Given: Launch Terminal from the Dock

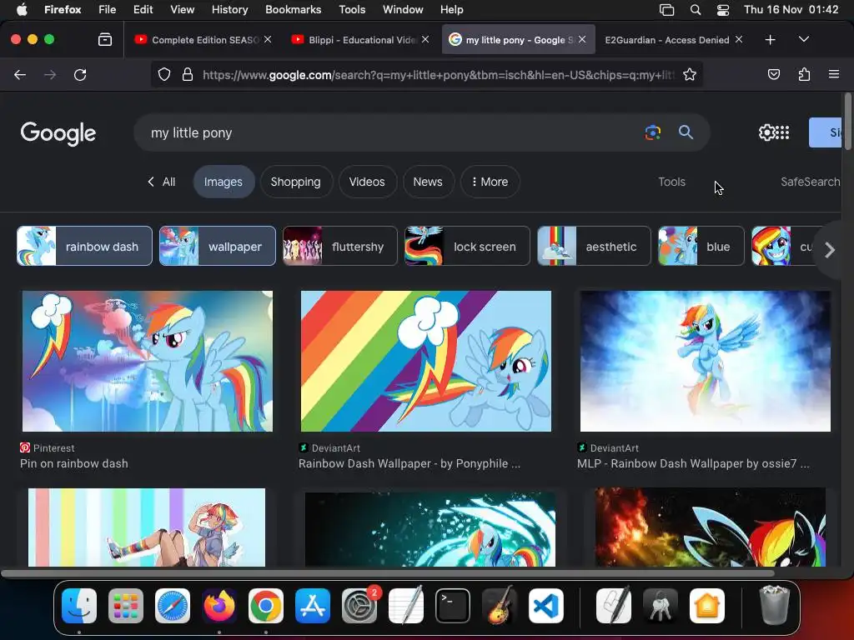Looking at the screenshot, I should coord(453,606).
